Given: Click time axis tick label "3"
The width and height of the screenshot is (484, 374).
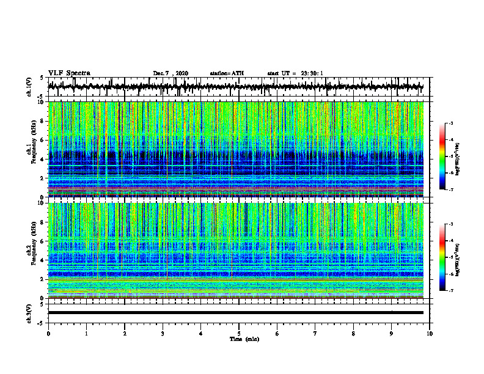Looking at the screenshot, I should pyautogui.click(x=163, y=334).
